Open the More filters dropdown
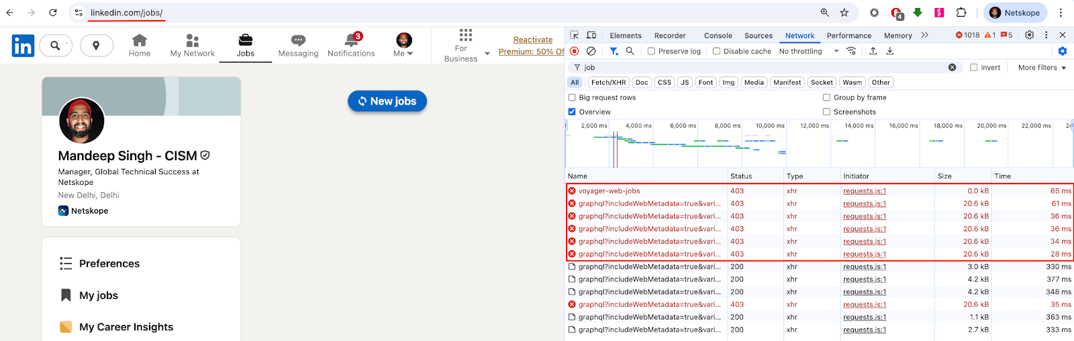Screen dimensions: 1074x341 click(1042, 67)
